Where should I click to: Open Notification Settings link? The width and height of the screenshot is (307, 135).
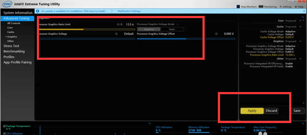[129, 11]
